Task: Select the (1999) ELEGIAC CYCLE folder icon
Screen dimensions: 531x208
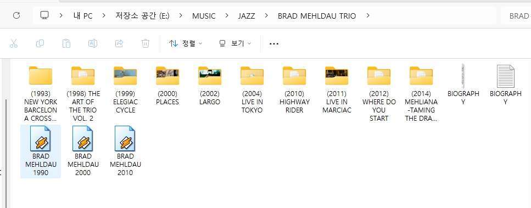Action: pos(125,75)
